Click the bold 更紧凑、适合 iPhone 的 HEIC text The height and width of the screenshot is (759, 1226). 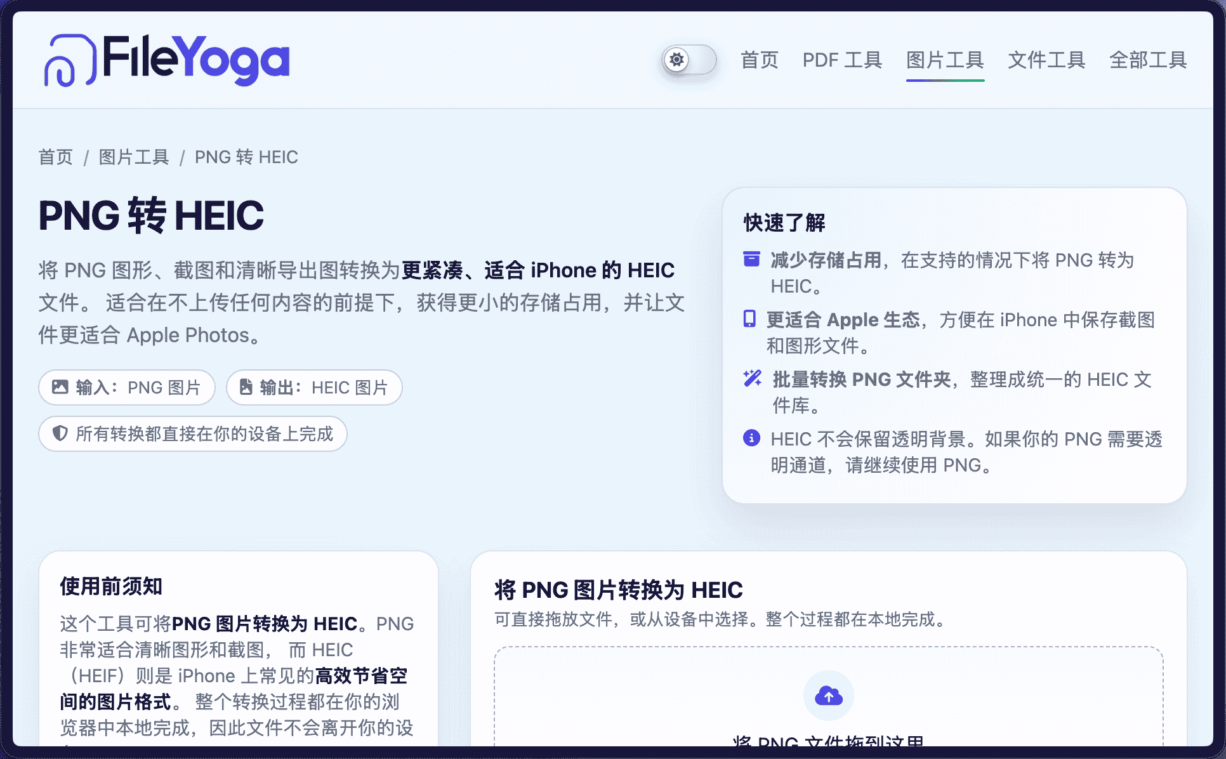(x=538, y=270)
